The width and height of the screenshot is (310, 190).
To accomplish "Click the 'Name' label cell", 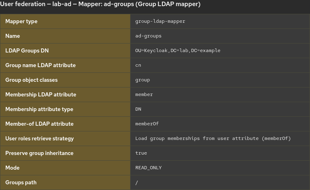I will tap(65, 36).
